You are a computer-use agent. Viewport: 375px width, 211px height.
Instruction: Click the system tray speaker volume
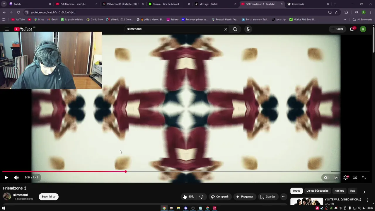(359, 208)
